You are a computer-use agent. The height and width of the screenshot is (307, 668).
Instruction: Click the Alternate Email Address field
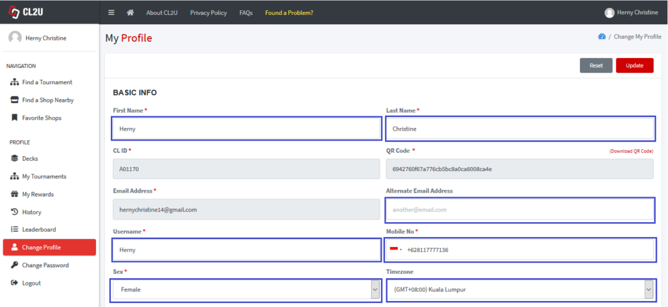pos(520,210)
